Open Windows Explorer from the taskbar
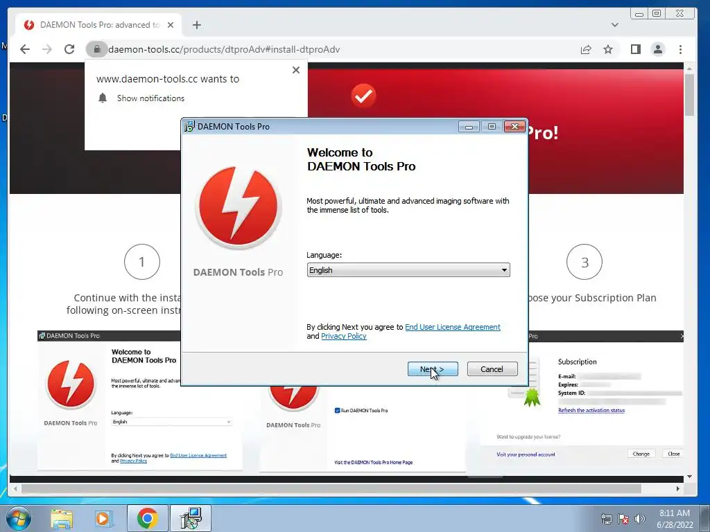710x532 pixels. coord(62,519)
